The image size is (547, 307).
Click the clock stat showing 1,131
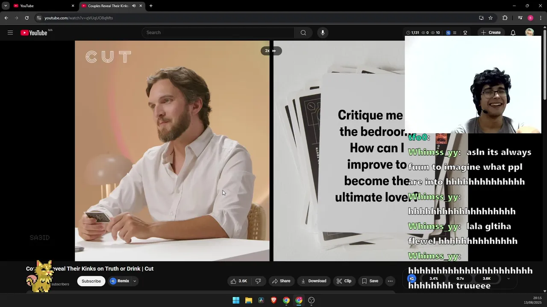click(412, 32)
